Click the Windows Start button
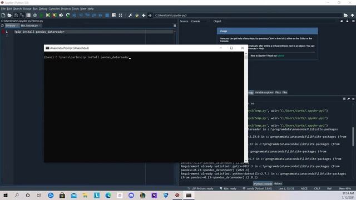The height and width of the screenshot is (200, 356). pyautogui.click(x=5, y=195)
